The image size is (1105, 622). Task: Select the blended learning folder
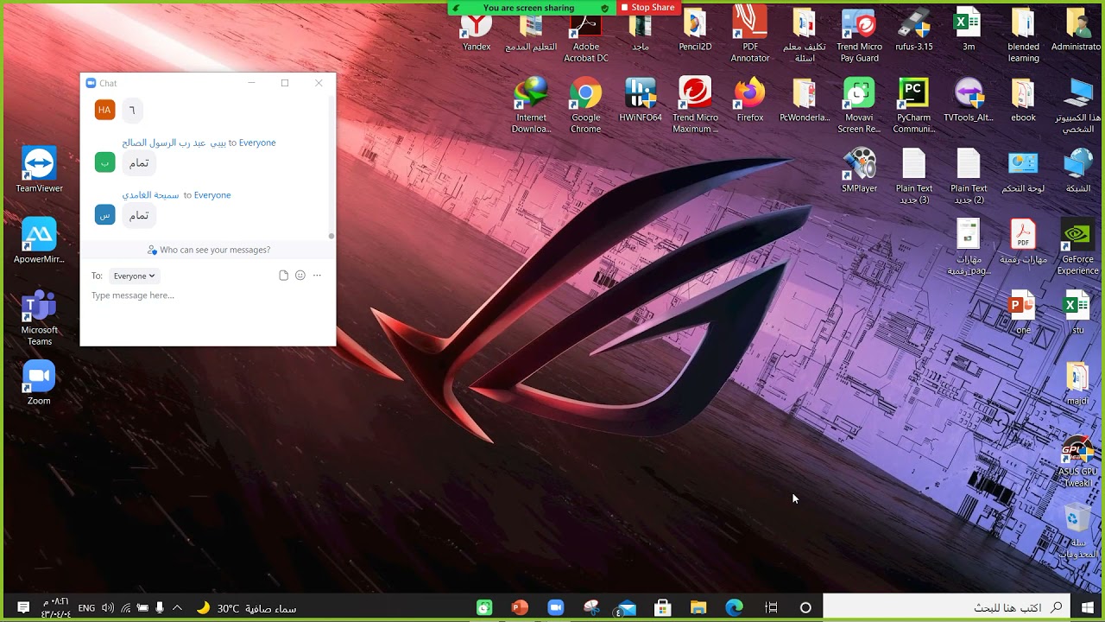pyautogui.click(x=1023, y=35)
